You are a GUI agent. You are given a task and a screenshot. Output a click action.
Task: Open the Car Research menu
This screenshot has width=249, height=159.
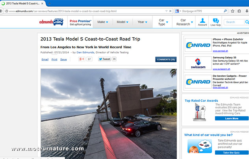(184, 22)
